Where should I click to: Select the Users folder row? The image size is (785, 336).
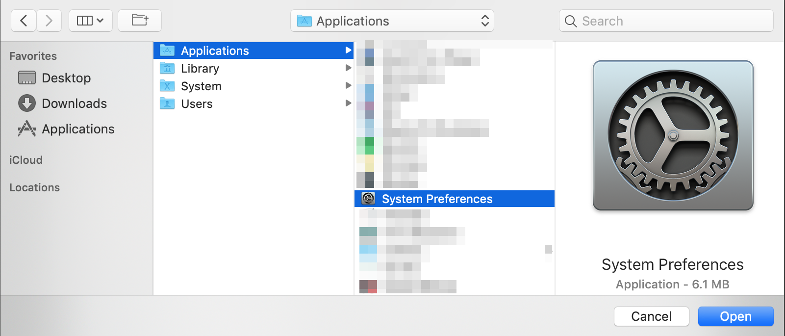[253, 103]
